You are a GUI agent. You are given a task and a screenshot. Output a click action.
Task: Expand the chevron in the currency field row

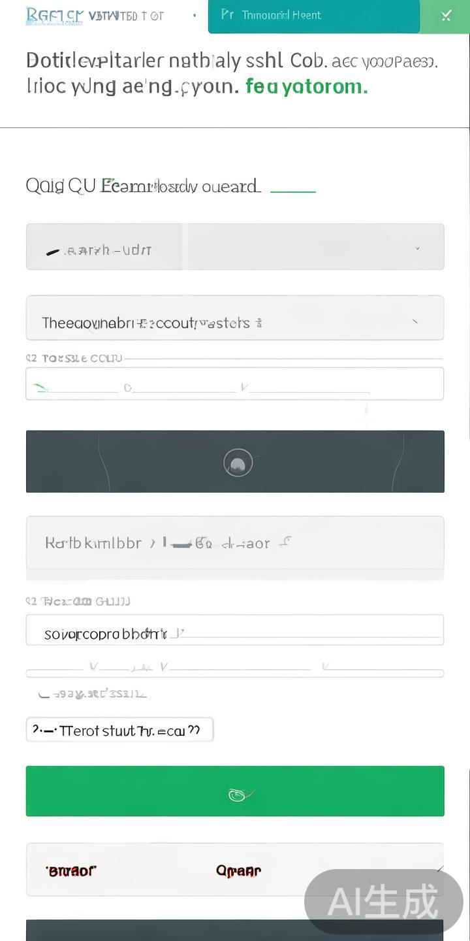pyautogui.click(x=417, y=249)
